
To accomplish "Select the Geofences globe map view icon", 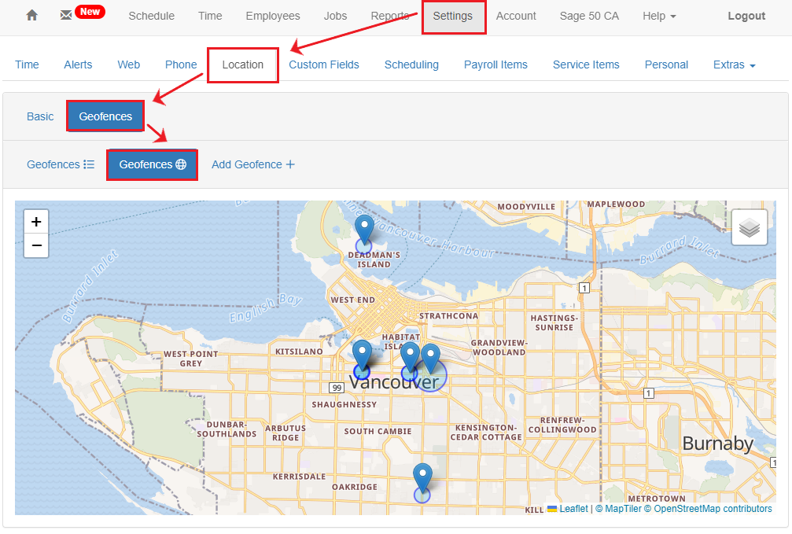I will (x=182, y=164).
